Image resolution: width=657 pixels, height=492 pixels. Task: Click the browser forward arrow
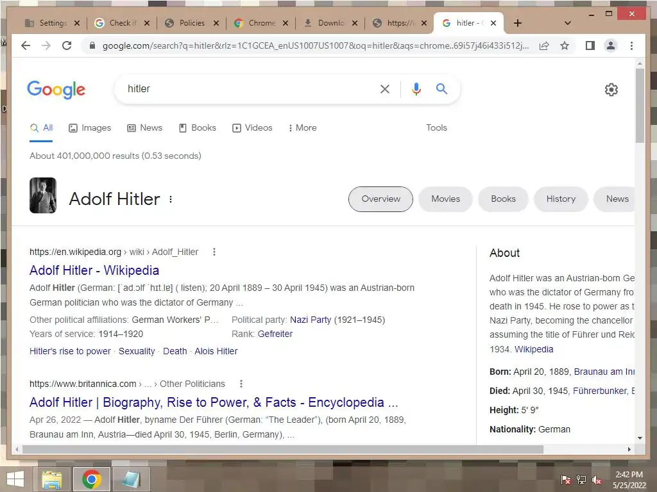46,45
